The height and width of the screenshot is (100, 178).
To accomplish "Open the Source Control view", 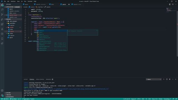I will click(x=2, y=14).
